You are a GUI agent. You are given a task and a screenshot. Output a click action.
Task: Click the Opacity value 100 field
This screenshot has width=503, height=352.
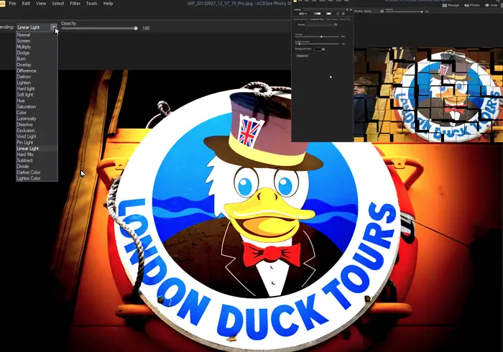(146, 28)
